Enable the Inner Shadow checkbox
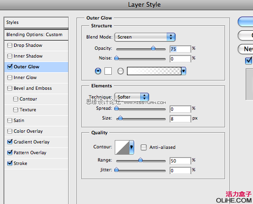Viewport: 253px width, 204px height. [10, 56]
